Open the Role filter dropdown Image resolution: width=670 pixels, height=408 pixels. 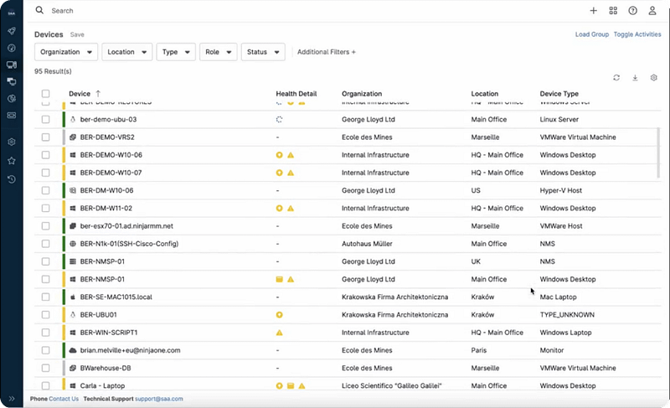[219, 52]
